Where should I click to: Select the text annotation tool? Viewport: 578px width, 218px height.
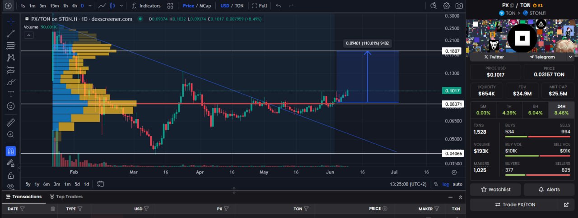[x=11, y=94]
